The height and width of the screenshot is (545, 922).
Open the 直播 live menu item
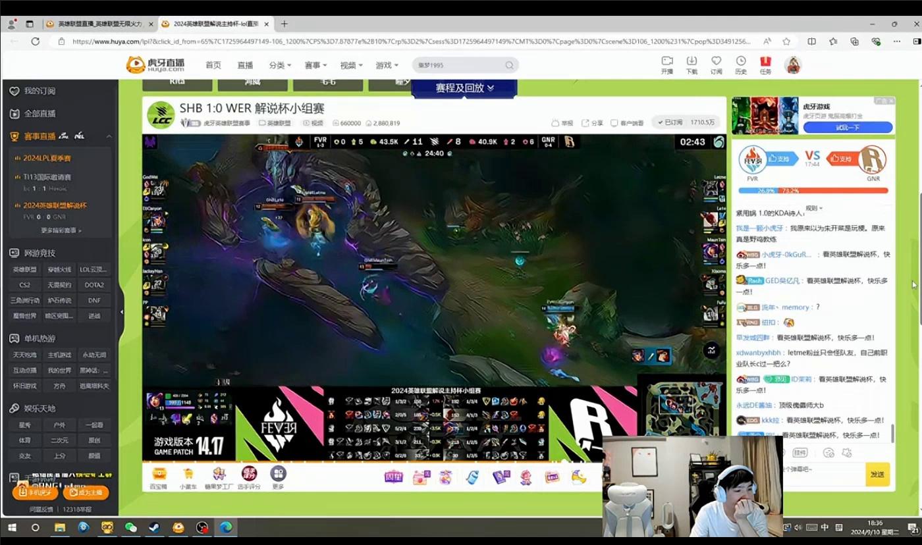pyautogui.click(x=245, y=65)
